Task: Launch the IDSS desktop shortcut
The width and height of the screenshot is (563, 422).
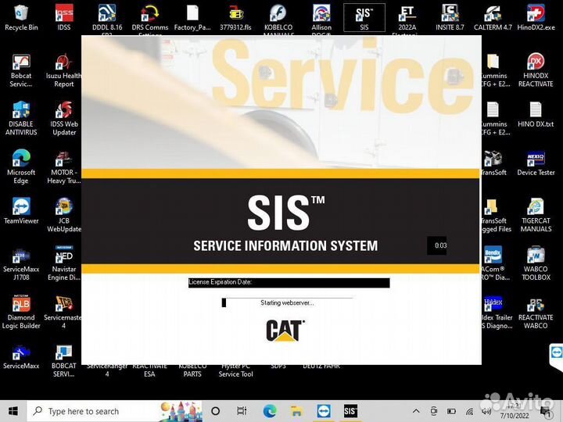Action: [64, 17]
